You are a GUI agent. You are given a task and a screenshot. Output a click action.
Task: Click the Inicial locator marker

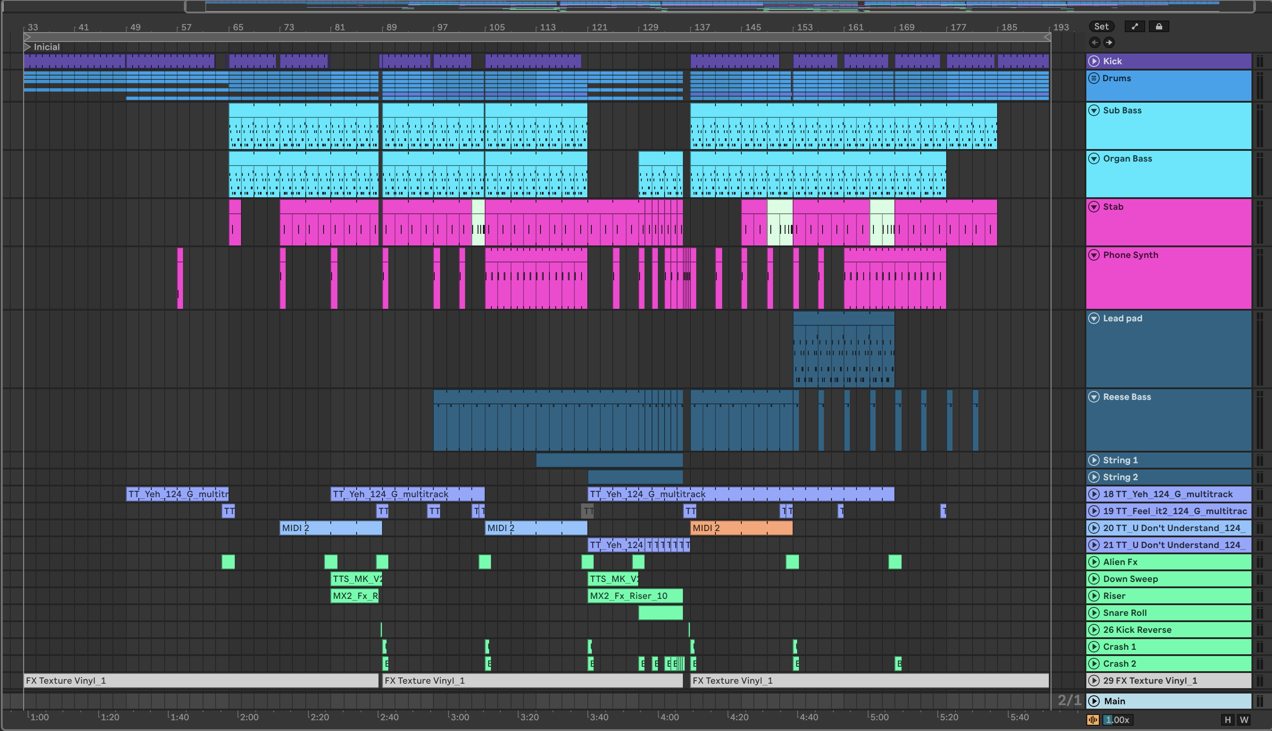pos(29,47)
